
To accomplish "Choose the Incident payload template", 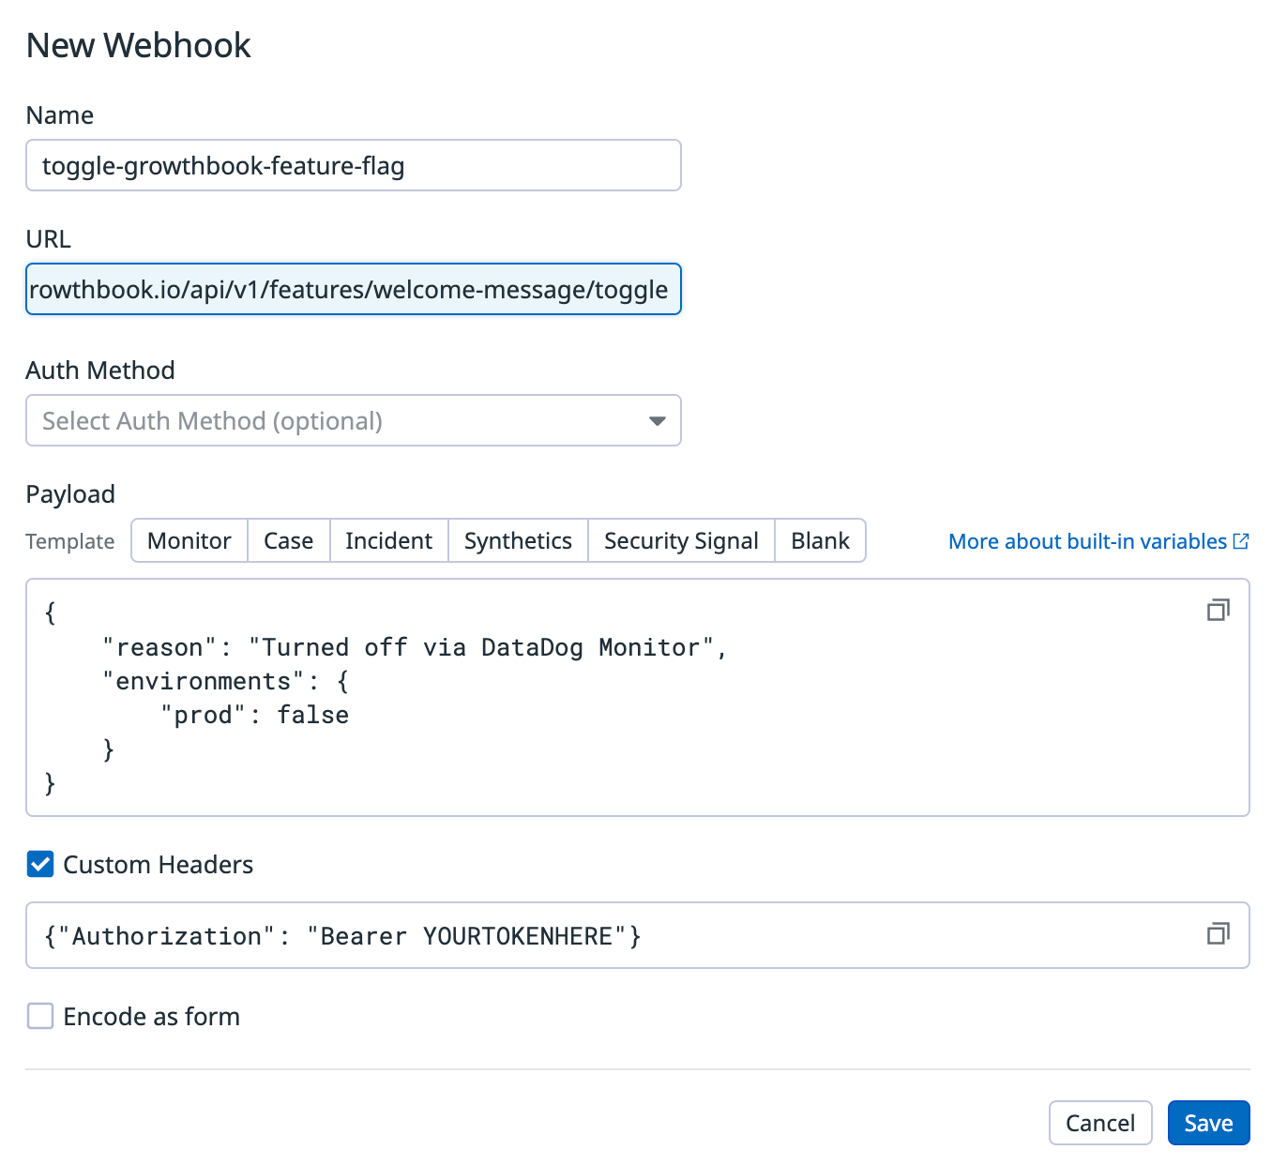I will (x=389, y=540).
